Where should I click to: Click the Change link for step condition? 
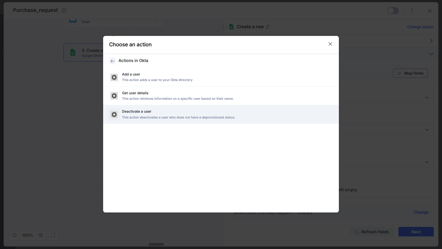tap(421, 212)
